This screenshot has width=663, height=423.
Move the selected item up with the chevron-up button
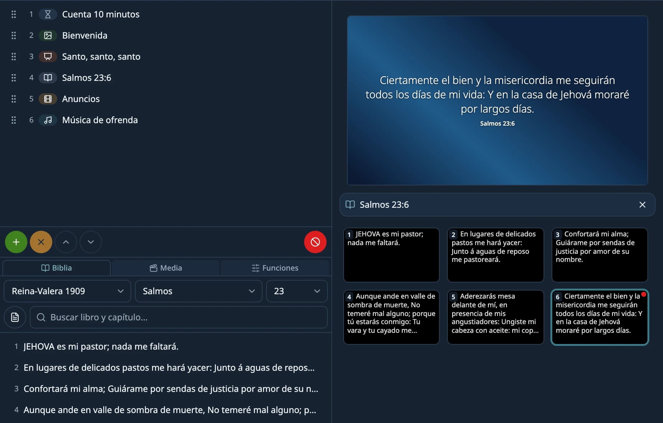coord(66,242)
